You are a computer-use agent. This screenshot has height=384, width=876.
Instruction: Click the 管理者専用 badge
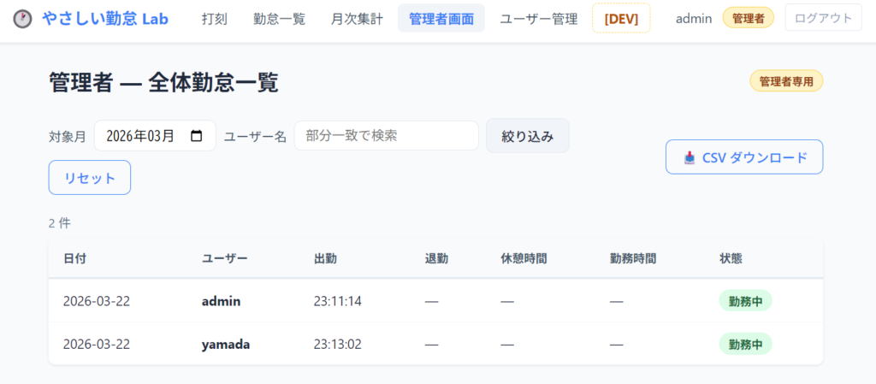[786, 81]
